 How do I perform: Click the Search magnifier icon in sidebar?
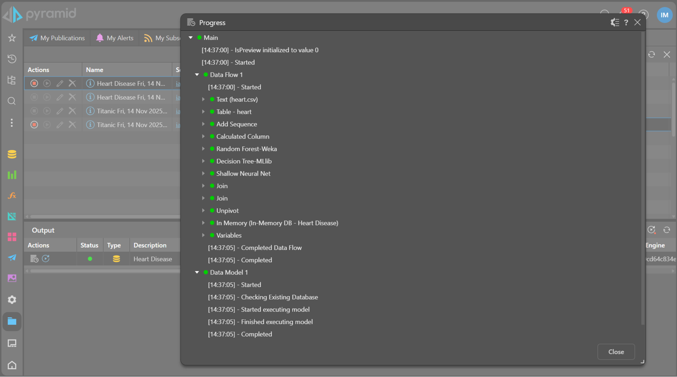point(12,101)
